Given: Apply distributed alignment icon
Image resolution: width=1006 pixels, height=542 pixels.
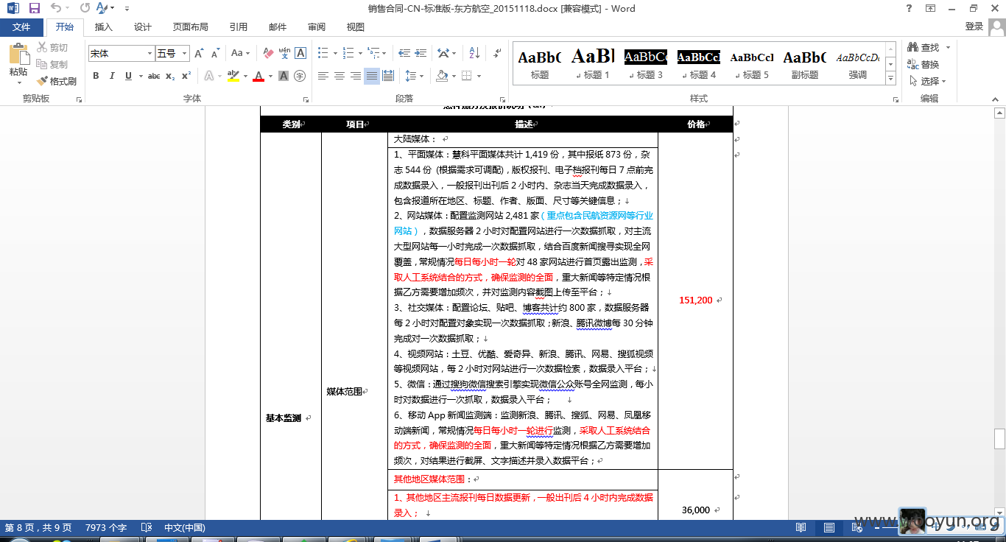Looking at the screenshot, I should 388,76.
